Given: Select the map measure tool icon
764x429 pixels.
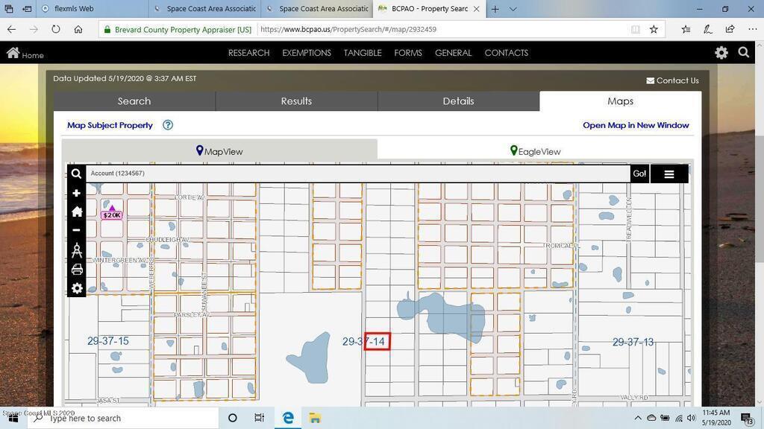Looking at the screenshot, I should click(76, 250).
